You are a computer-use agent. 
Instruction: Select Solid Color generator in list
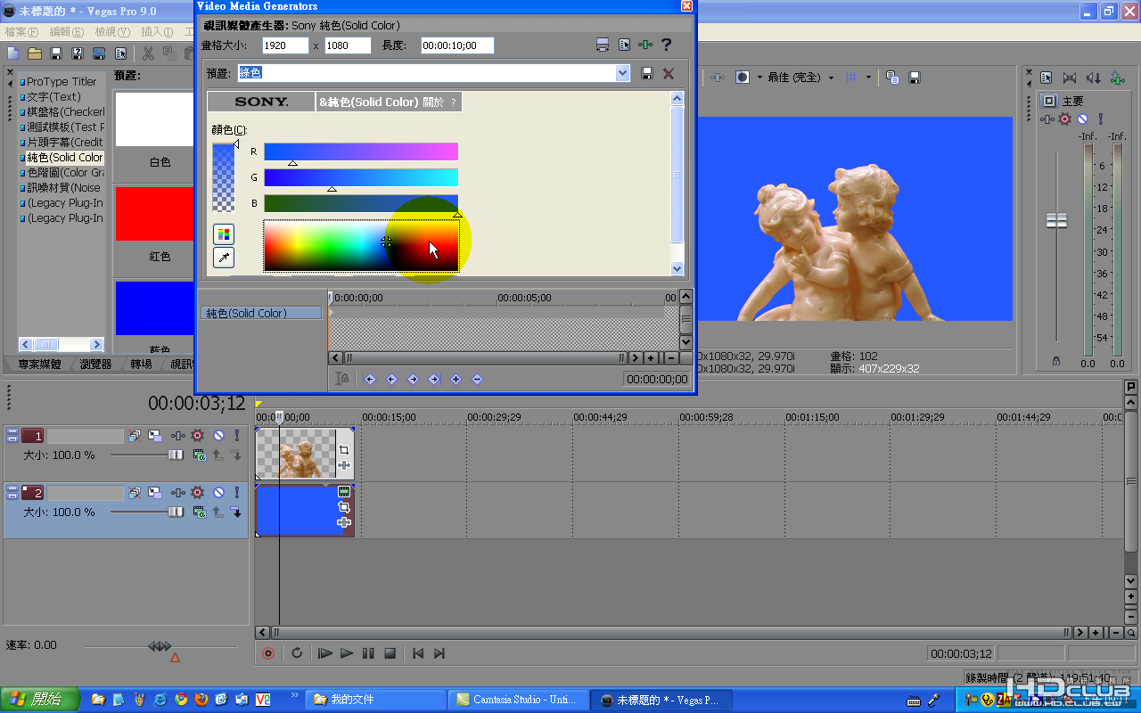(64, 157)
